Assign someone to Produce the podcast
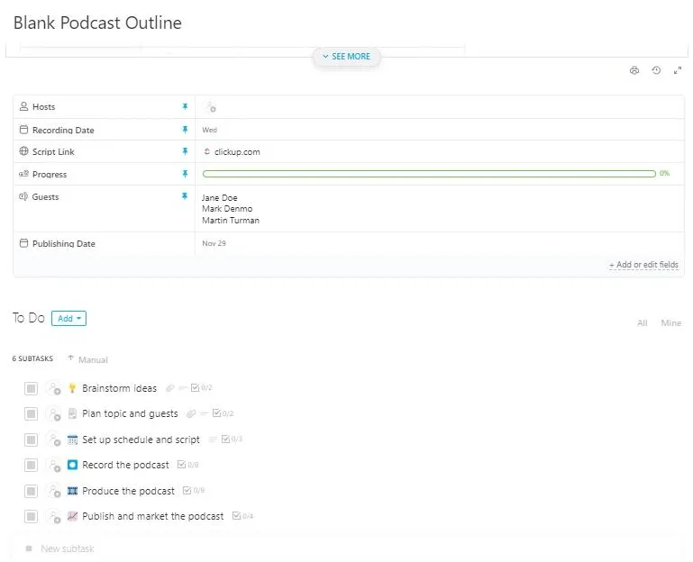Viewport: 693px width, 562px height. click(54, 491)
